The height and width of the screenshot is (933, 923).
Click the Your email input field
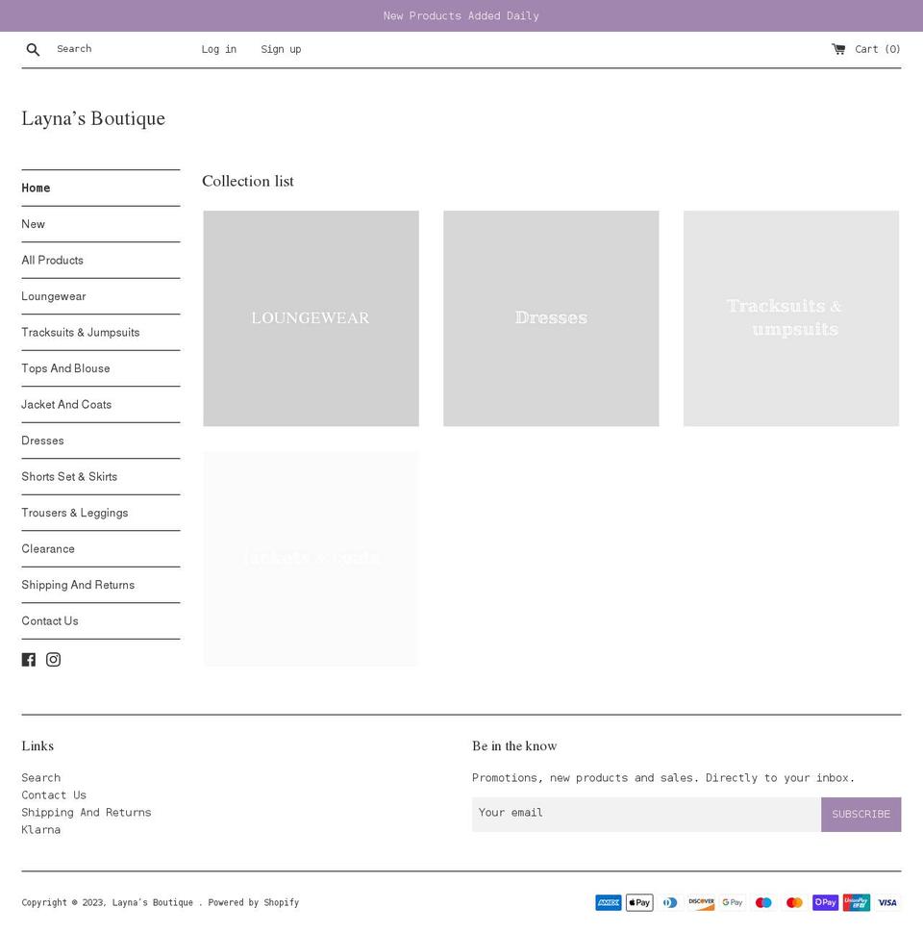pyautogui.click(x=646, y=813)
